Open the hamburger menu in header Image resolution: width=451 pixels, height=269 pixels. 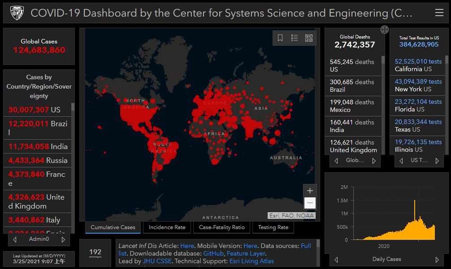point(439,13)
